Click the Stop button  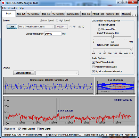coord(12,27)
